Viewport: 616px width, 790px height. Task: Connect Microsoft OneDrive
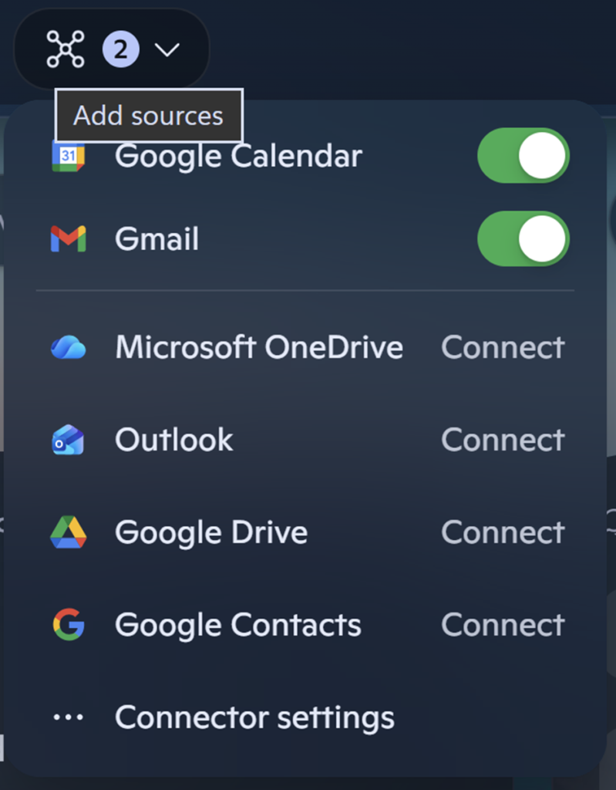tap(503, 348)
